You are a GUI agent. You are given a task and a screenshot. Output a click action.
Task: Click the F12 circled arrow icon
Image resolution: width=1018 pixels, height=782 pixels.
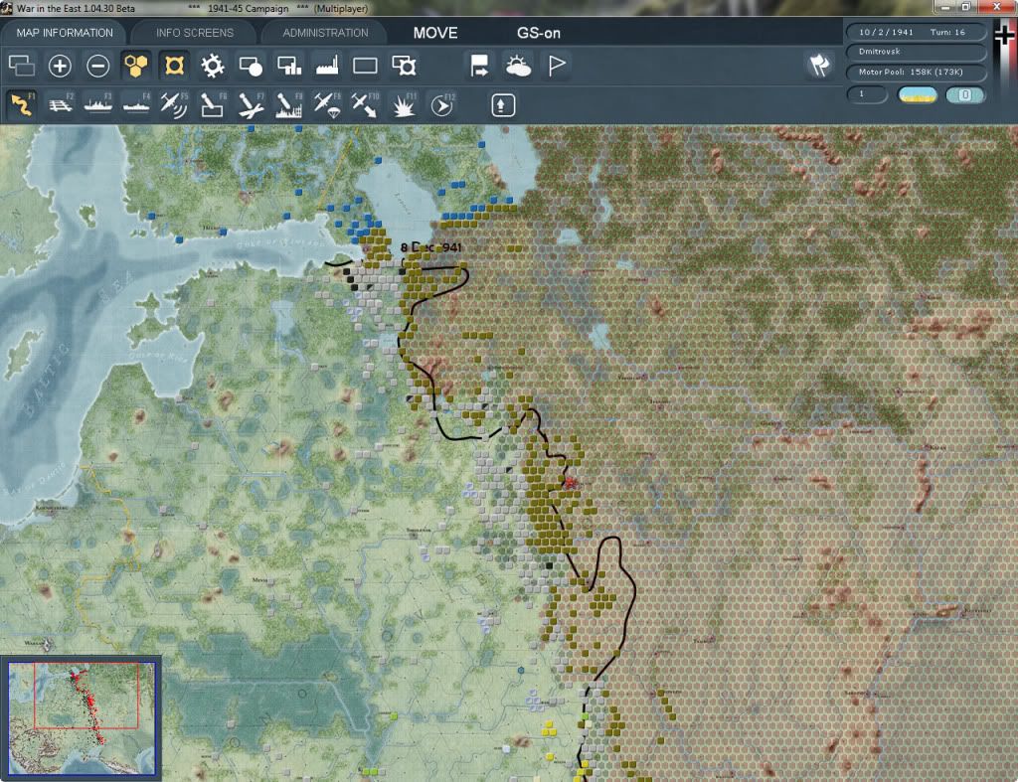coord(442,104)
